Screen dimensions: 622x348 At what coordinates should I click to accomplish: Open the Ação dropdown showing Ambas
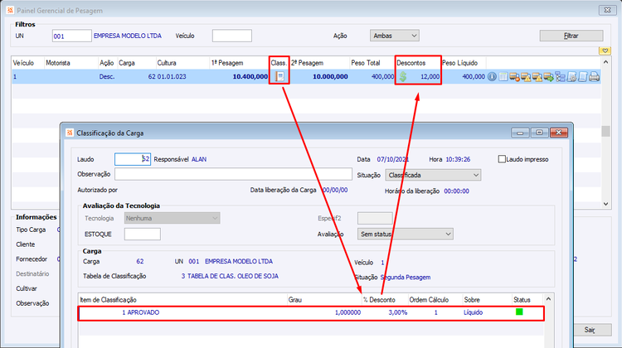[394, 36]
